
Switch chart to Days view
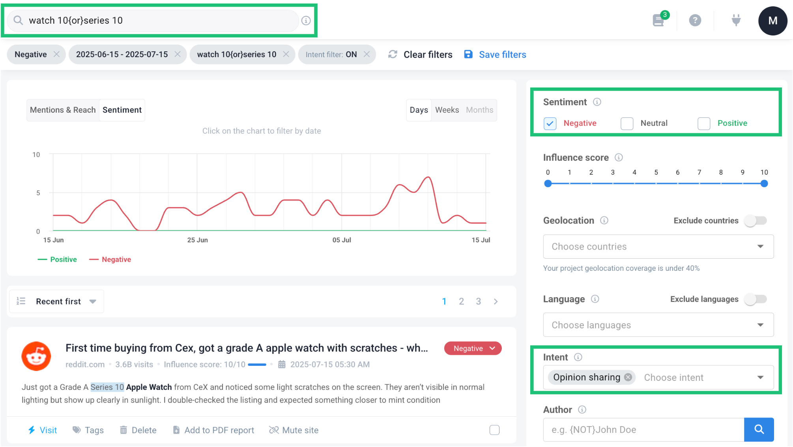[419, 110]
